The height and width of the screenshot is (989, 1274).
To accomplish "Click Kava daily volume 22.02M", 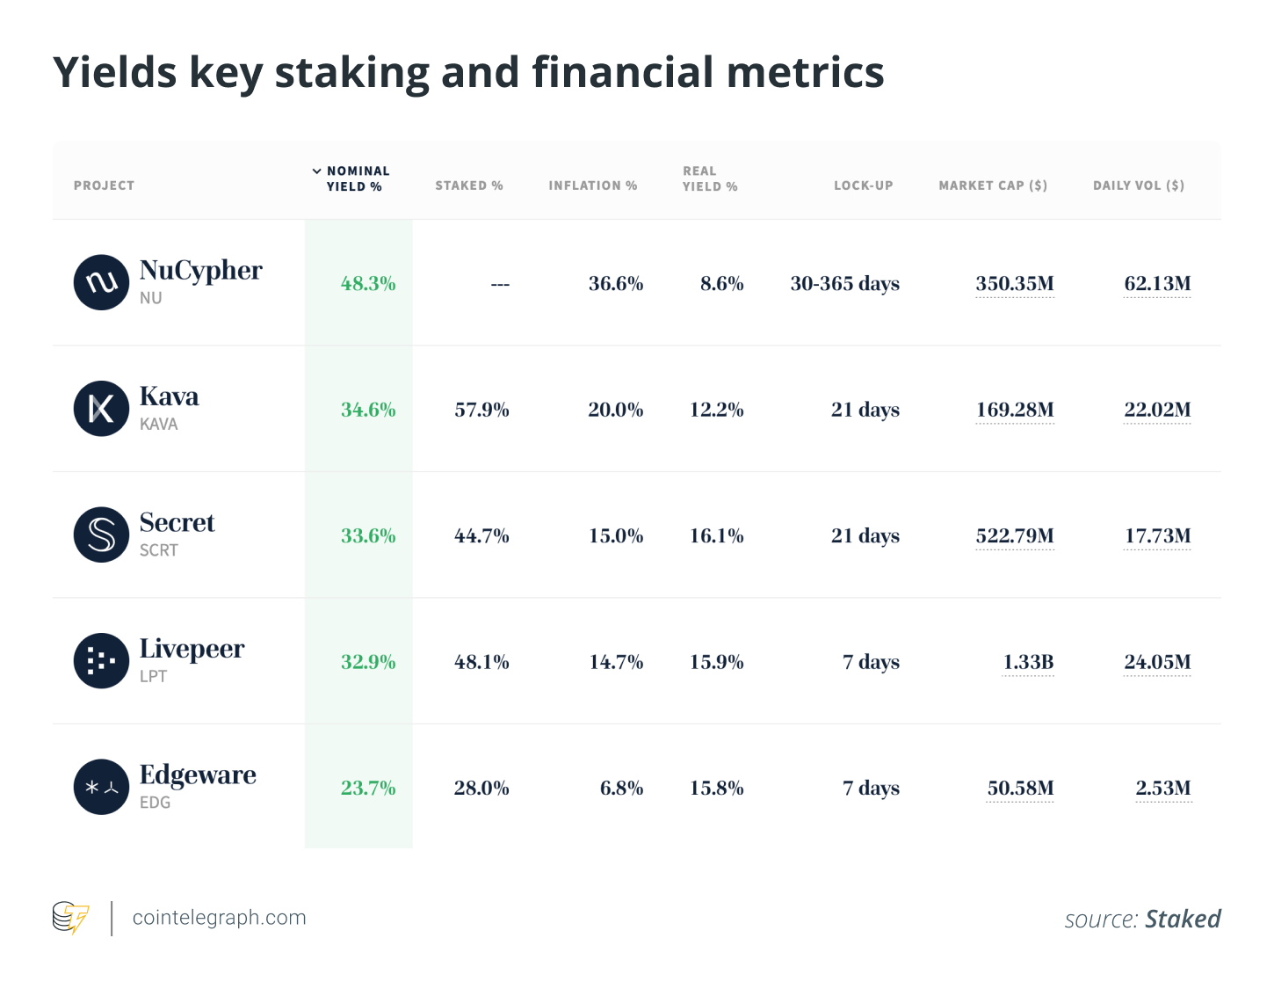I will 1157,410.
